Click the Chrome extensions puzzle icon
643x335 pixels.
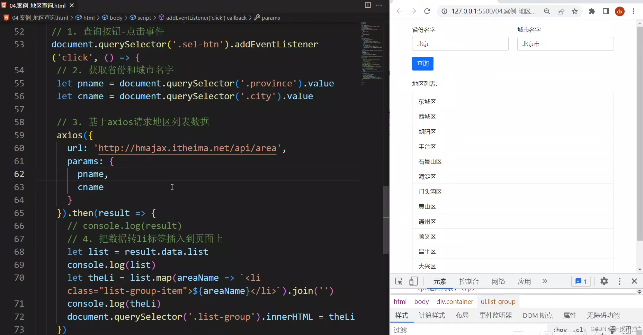click(592, 11)
